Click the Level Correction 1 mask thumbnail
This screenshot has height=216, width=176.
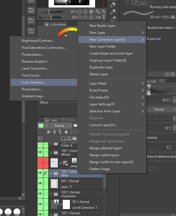pos(66,204)
